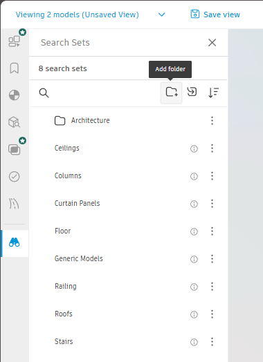Screen dimensions: 263x362
Task: Open the Models panel icon in sidebar
Action: tap(15, 41)
